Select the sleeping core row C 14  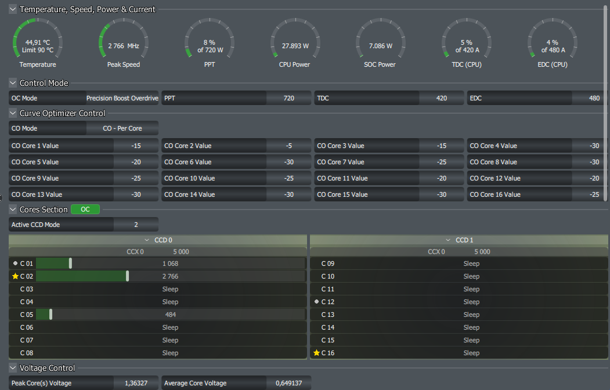point(459,327)
